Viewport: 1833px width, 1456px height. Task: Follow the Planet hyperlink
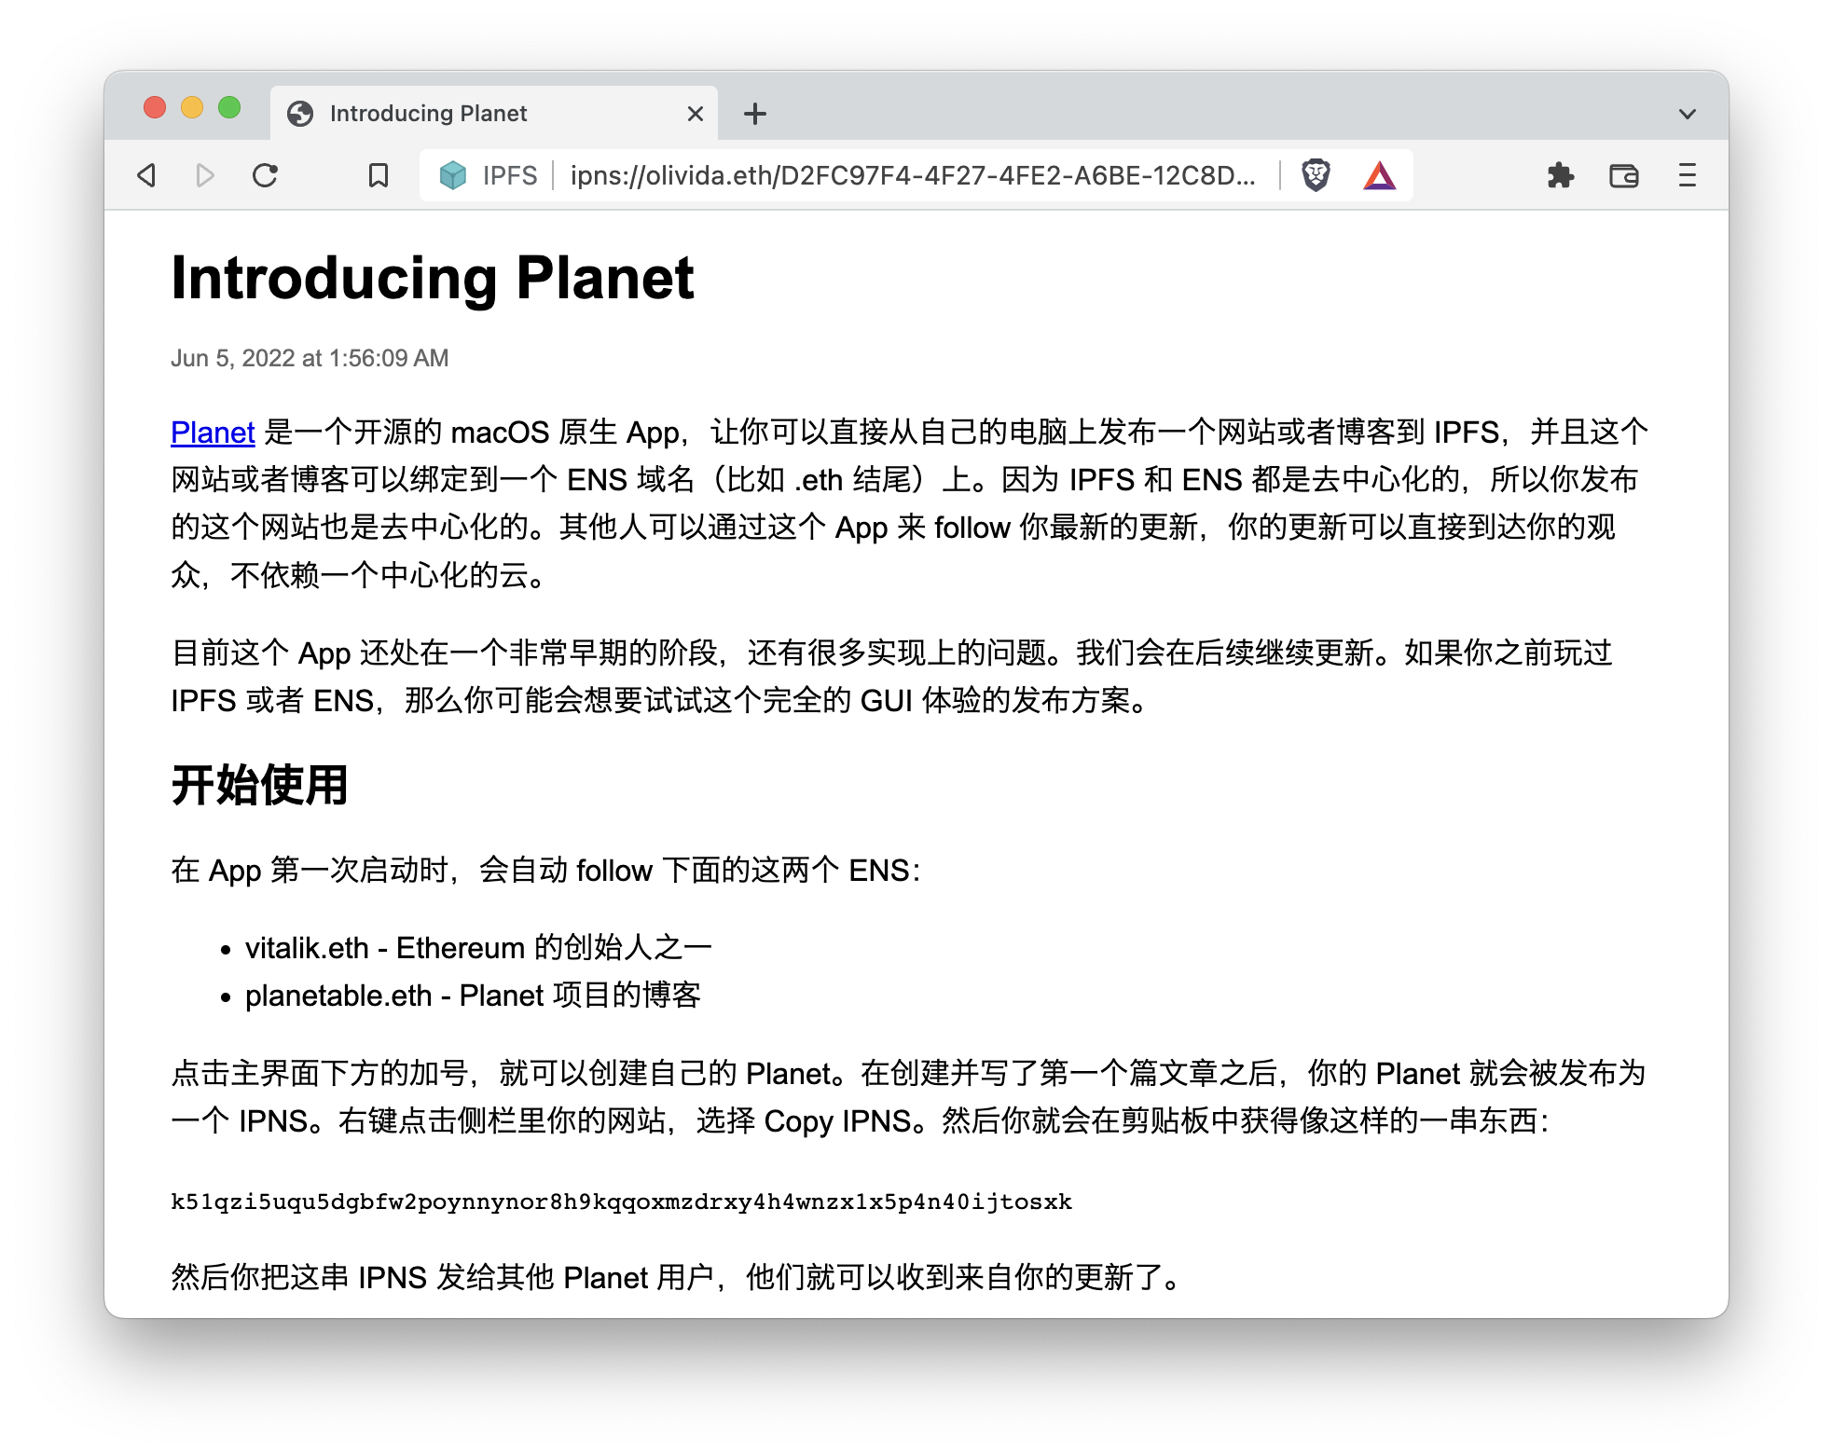pyautogui.click(x=213, y=433)
